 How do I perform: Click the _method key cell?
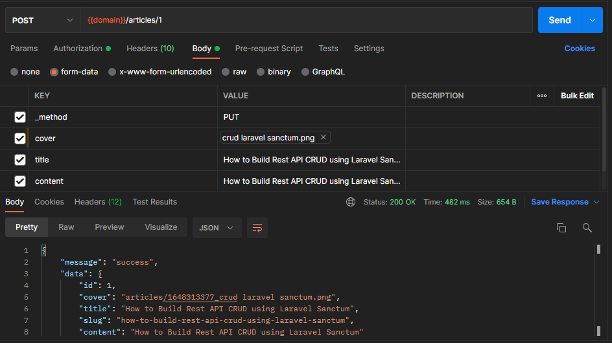(123, 117)
